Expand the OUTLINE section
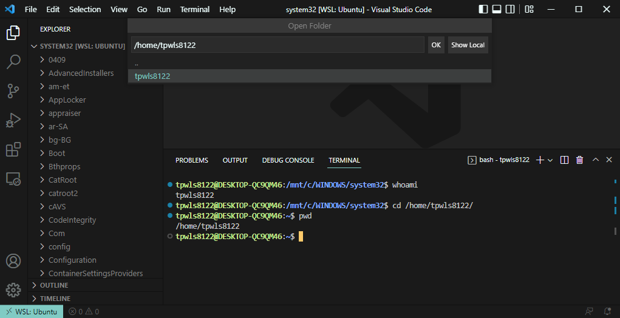 click(x=95, y=285)
